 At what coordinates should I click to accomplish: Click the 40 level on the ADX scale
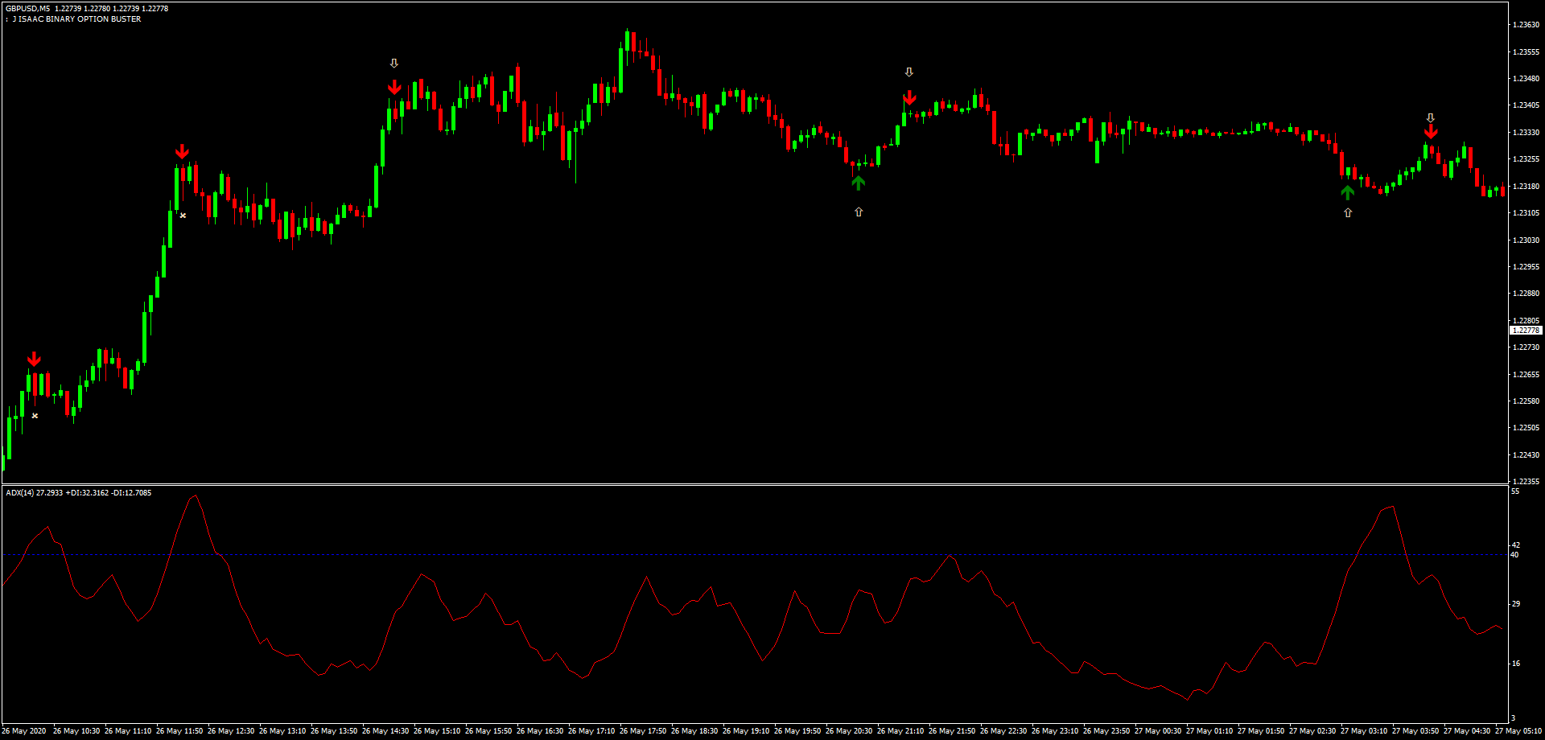pyautogui.click(x=1514, y=555)
